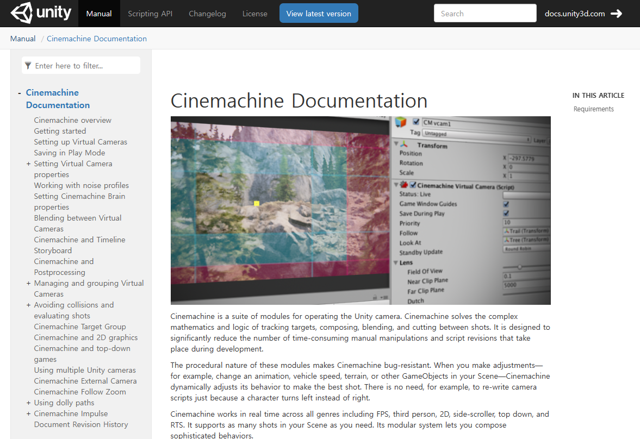Open Document Revision History page
This screenshot has height=439, width=640.
[x=81, y=424]
